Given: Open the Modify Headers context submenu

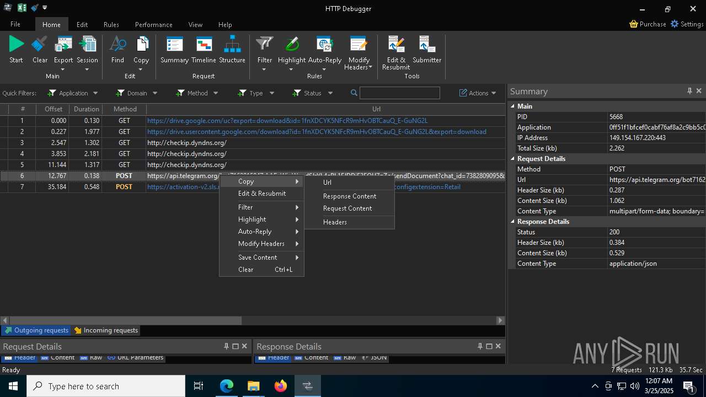Looking at the screenshot, I should point(262,244).
